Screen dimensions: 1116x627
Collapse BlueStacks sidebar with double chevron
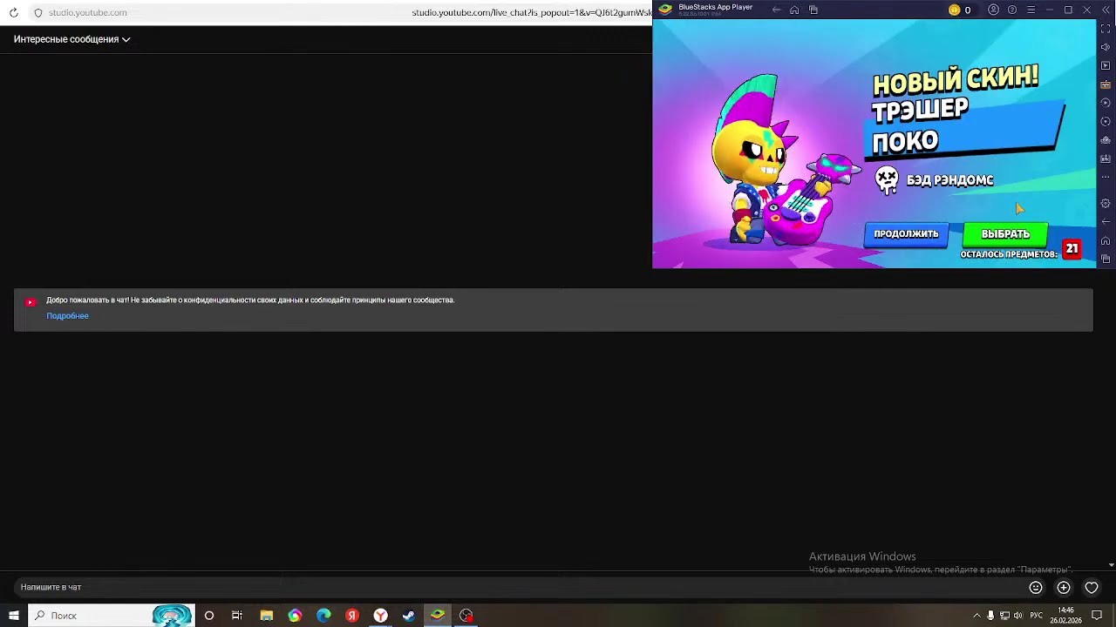[1106, 10]
